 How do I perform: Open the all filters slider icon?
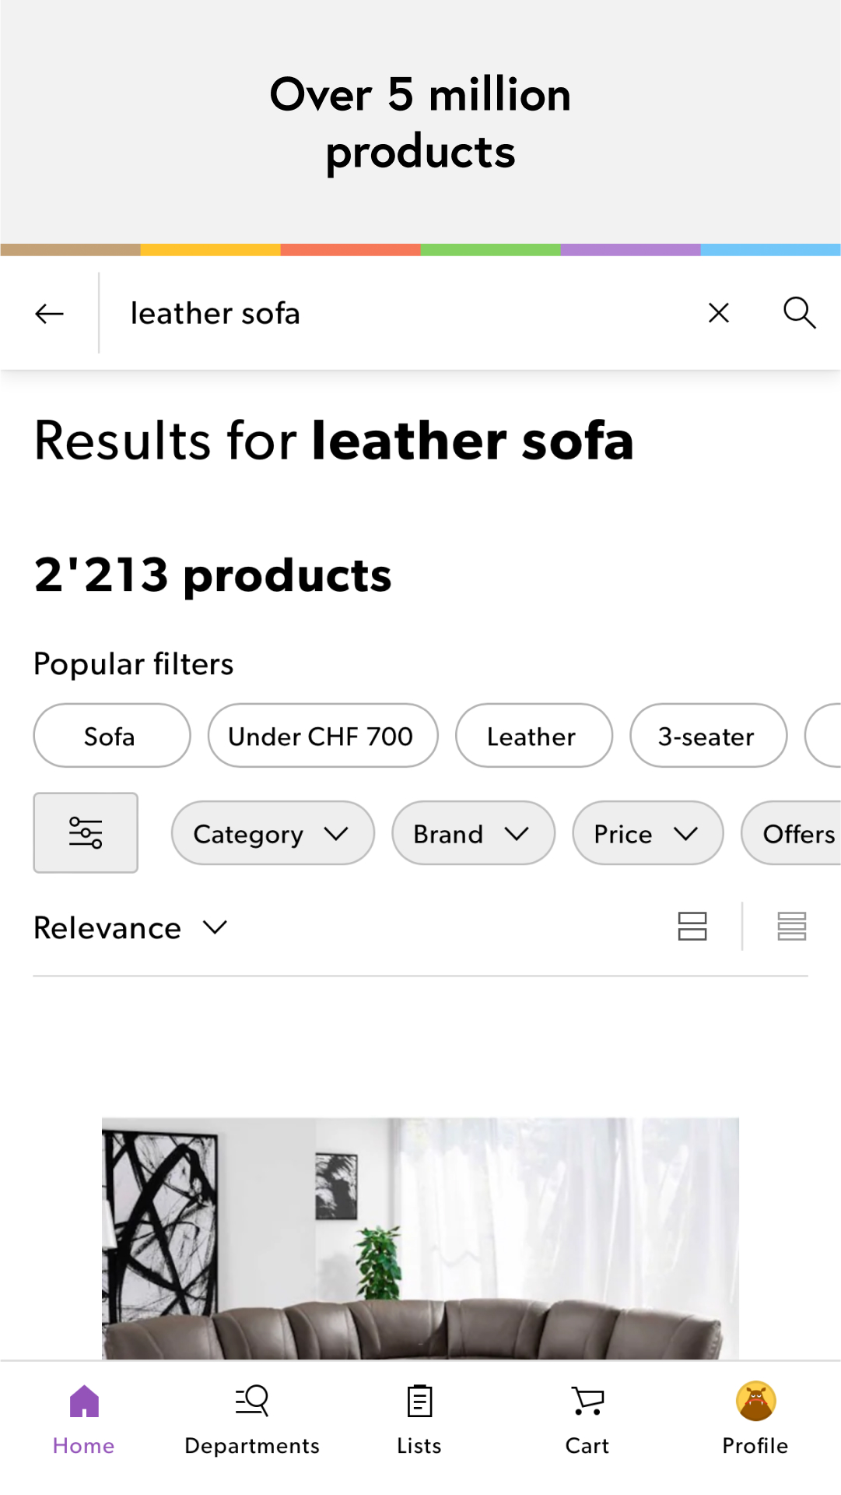click(86, 832)
